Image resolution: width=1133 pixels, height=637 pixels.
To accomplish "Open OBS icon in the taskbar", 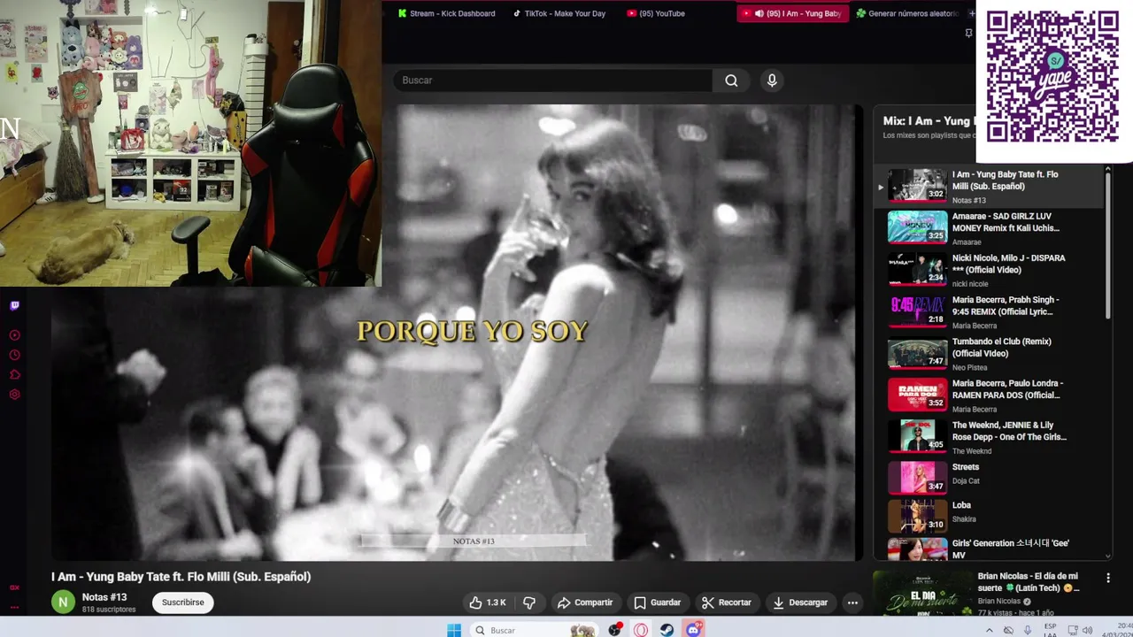I will (614, 630).
